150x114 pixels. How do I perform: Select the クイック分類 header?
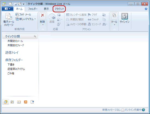point(20,36)
